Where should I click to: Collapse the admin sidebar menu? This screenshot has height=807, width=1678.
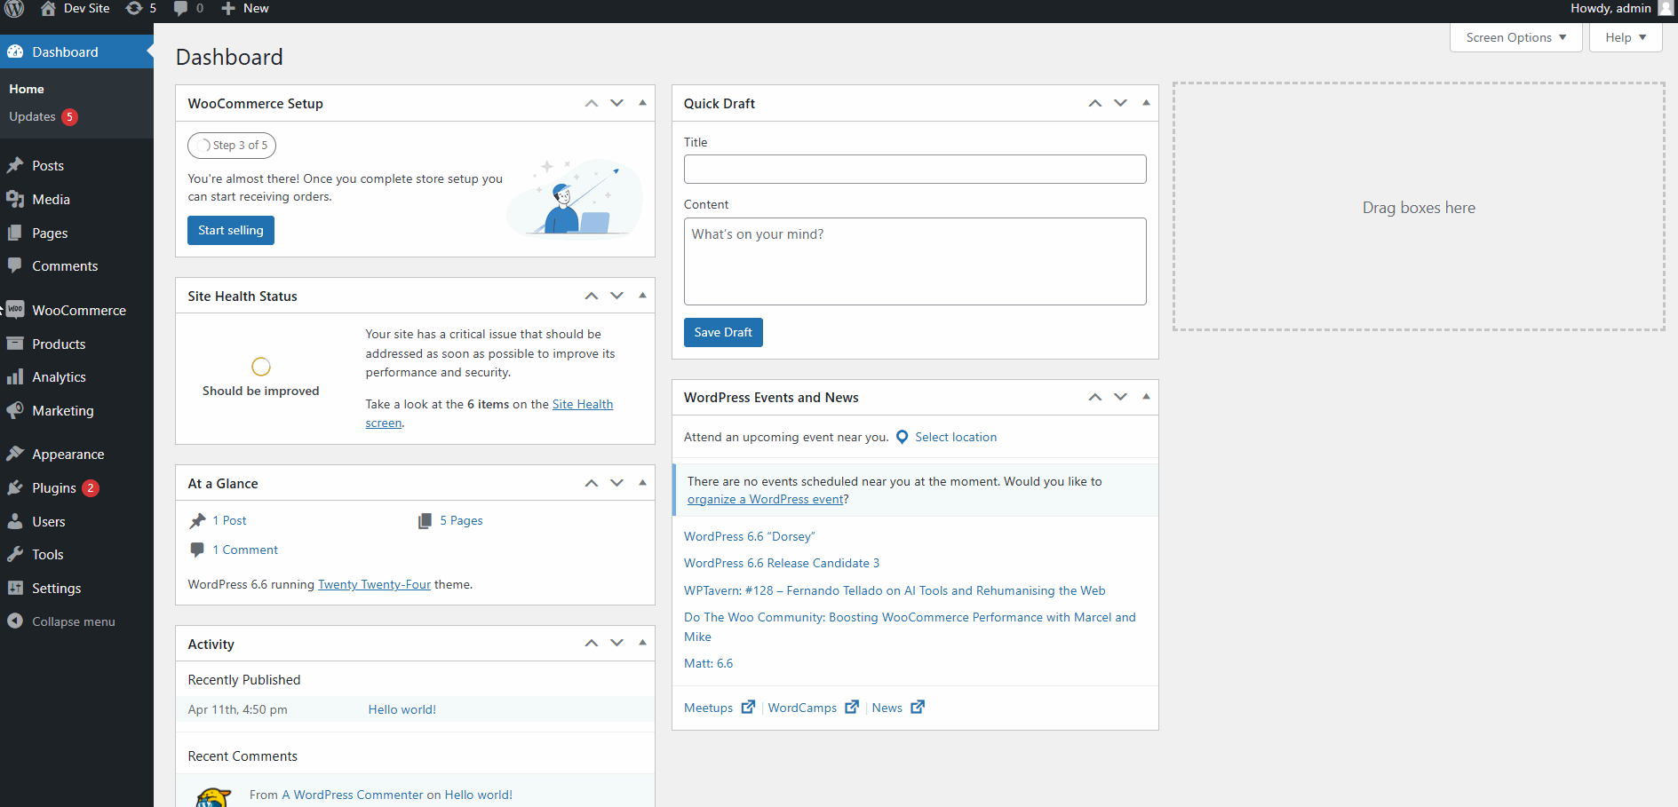[x=73, y=621]
